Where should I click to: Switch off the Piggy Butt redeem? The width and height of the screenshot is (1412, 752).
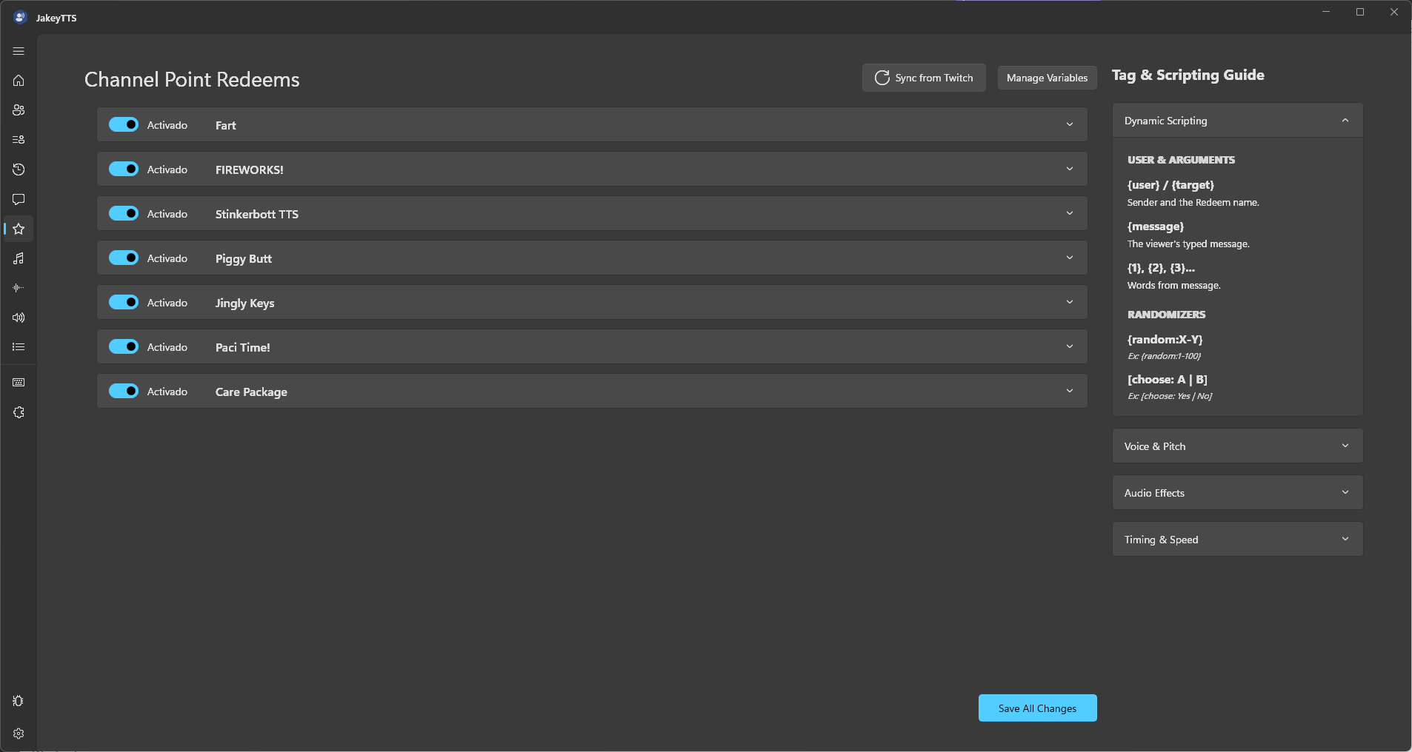point(124,258)
